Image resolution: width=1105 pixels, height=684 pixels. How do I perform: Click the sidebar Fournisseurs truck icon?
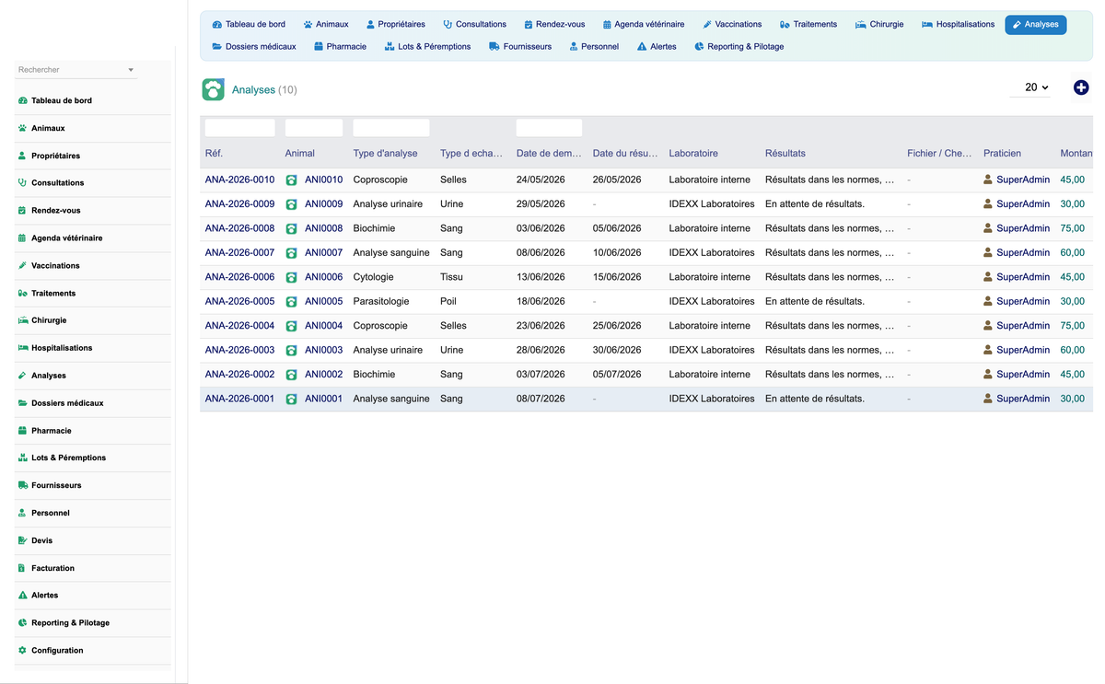coord(23,485)
